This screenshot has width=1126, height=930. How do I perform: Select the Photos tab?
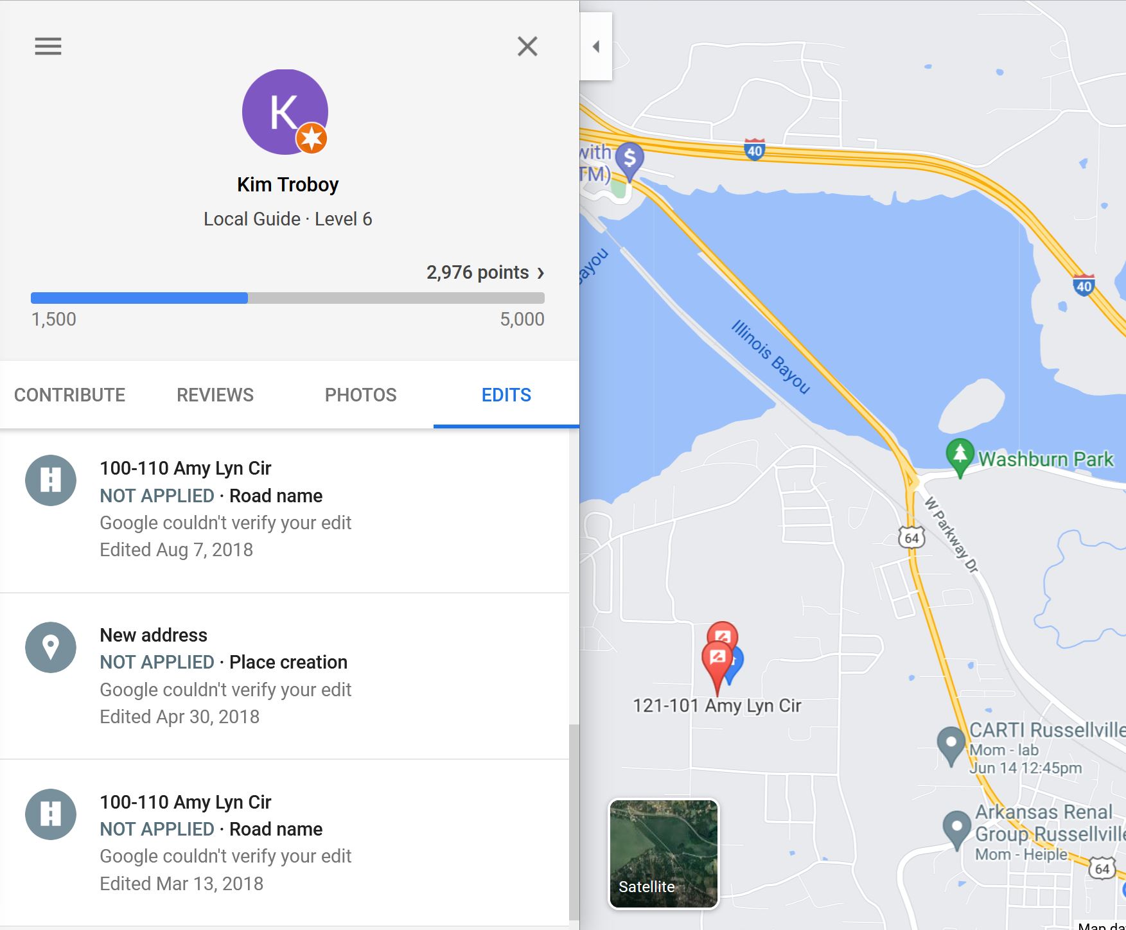(361, 394)
